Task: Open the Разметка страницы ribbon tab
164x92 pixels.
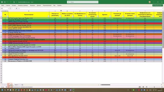Action: [x=23, y=5]
